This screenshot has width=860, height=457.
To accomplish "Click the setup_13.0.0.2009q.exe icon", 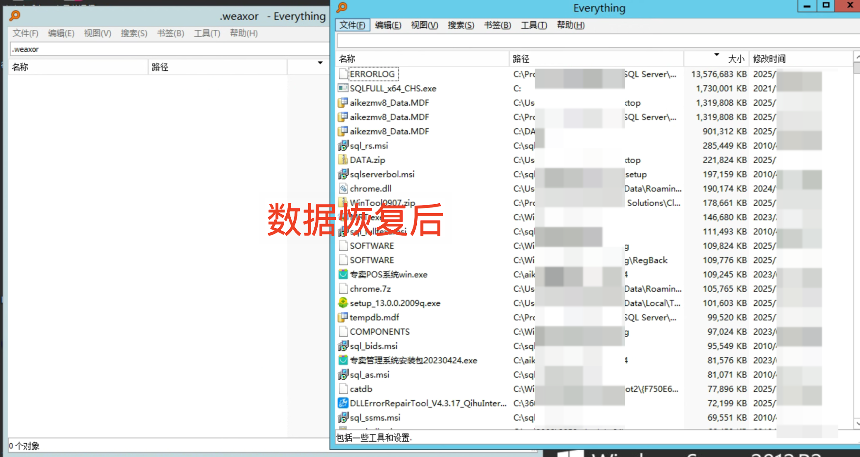I will pyautogui.click(x=343, y=303).
